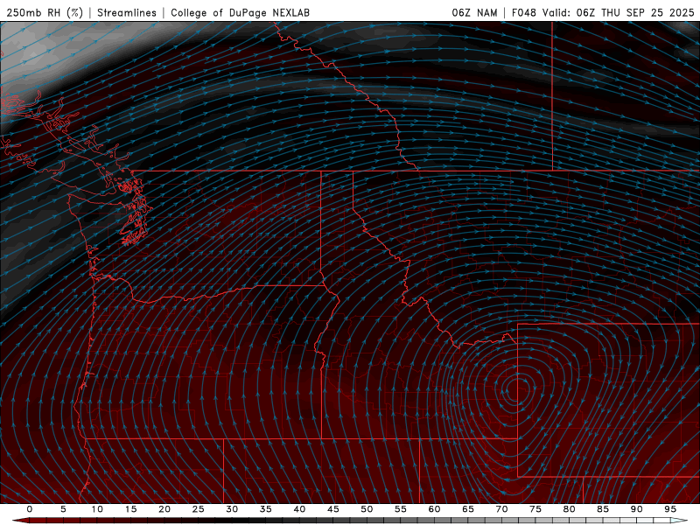Click the colorbar label '70'

(501, 509)
